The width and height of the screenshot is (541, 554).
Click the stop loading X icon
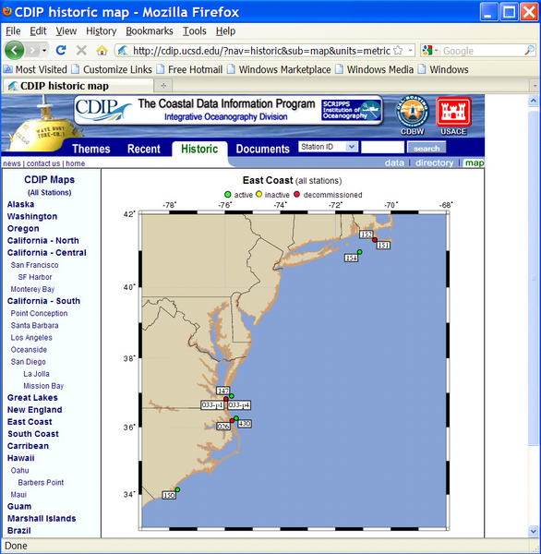point(81,51)
